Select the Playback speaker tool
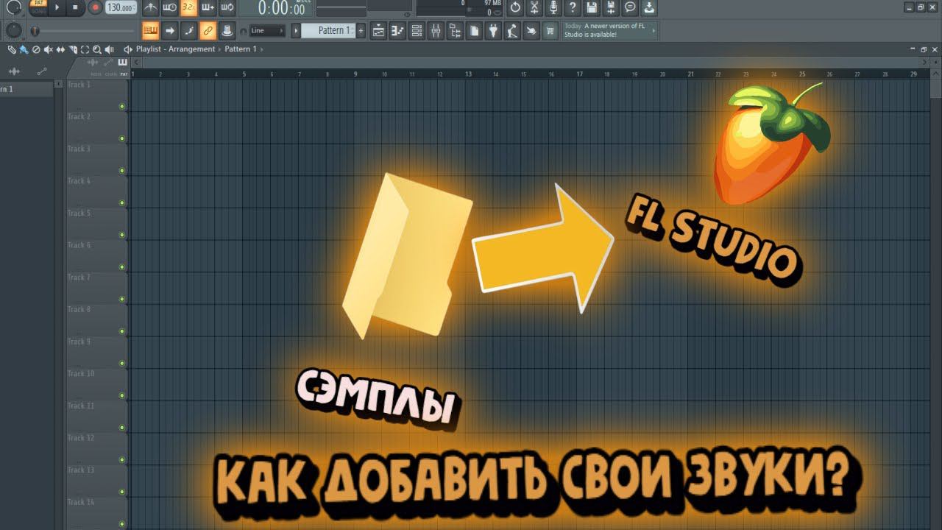 coord(110,49)
